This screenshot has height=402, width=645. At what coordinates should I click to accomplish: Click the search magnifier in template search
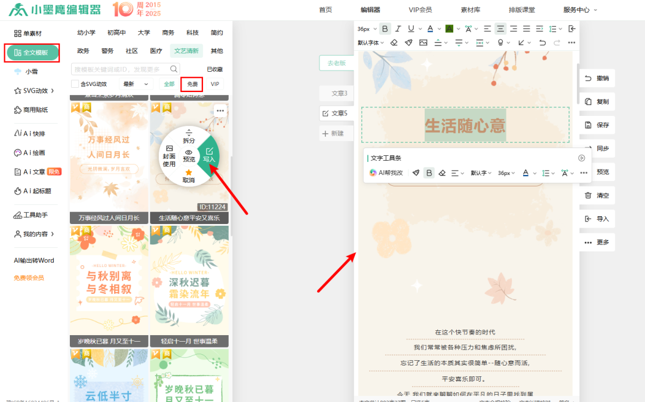pos(174,69)
